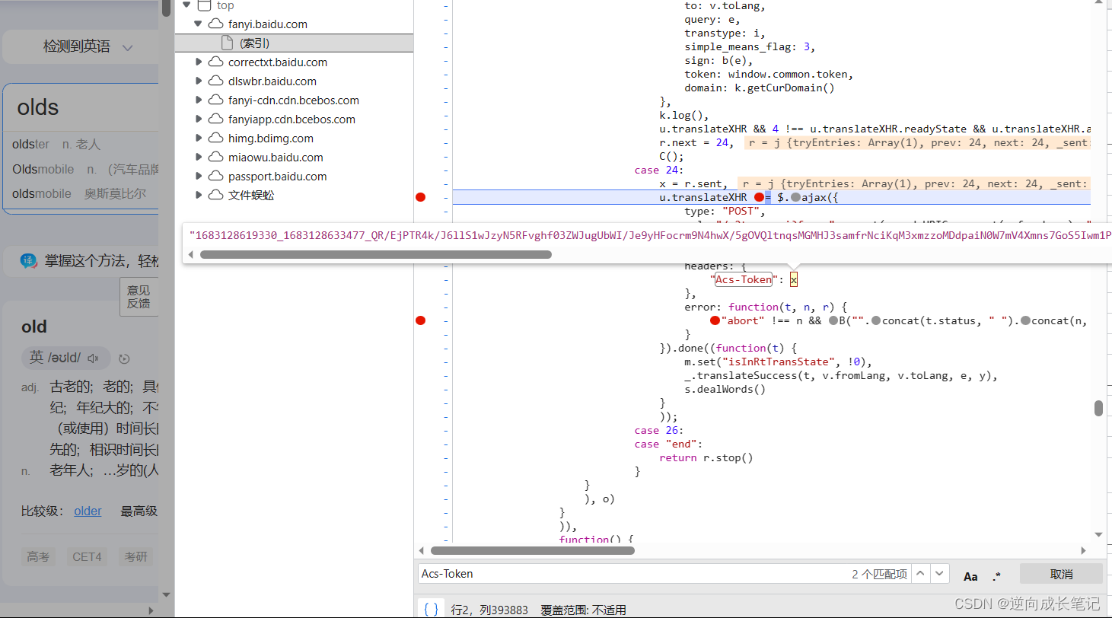Open the 检测到英语 language dropdown
1112x618 pixels.
[88, 47]
